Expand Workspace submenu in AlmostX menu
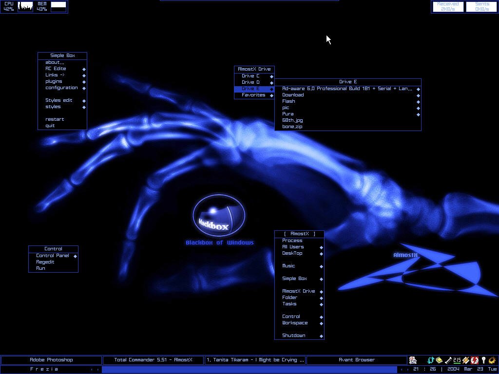499x374 pixels. click(300, 323)
